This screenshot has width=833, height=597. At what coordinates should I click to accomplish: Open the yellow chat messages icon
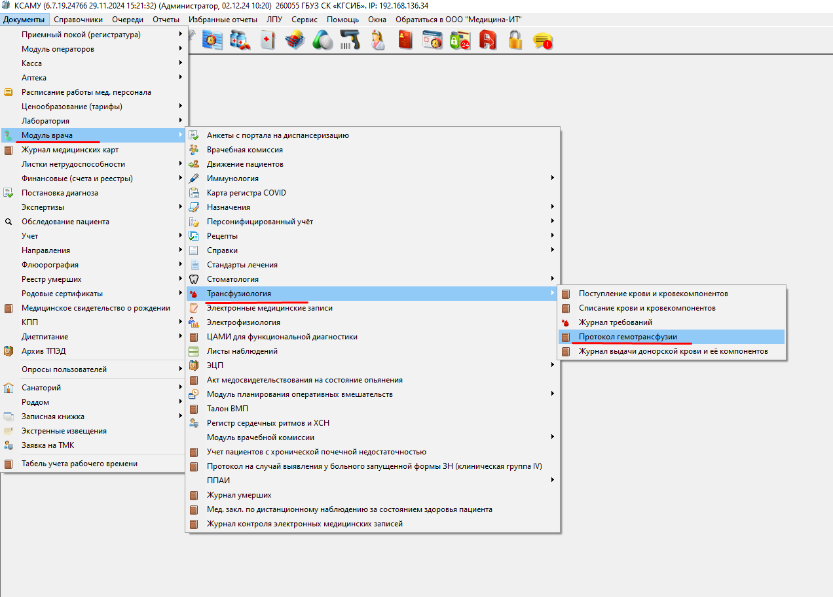click(542, 41)
